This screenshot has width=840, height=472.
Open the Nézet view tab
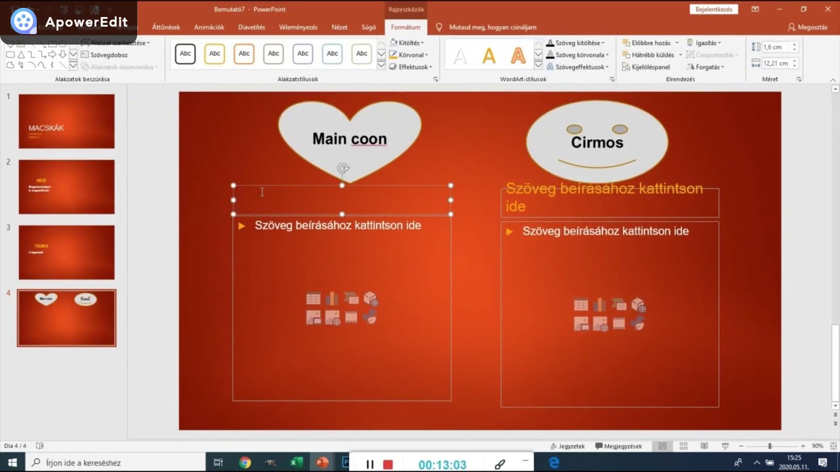(339, 27)
